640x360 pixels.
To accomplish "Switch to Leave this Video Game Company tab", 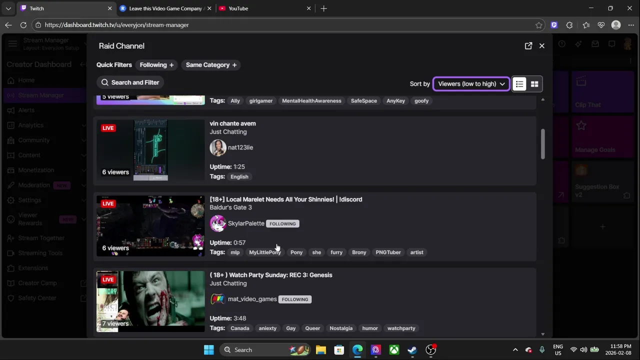I will [165, 8].
